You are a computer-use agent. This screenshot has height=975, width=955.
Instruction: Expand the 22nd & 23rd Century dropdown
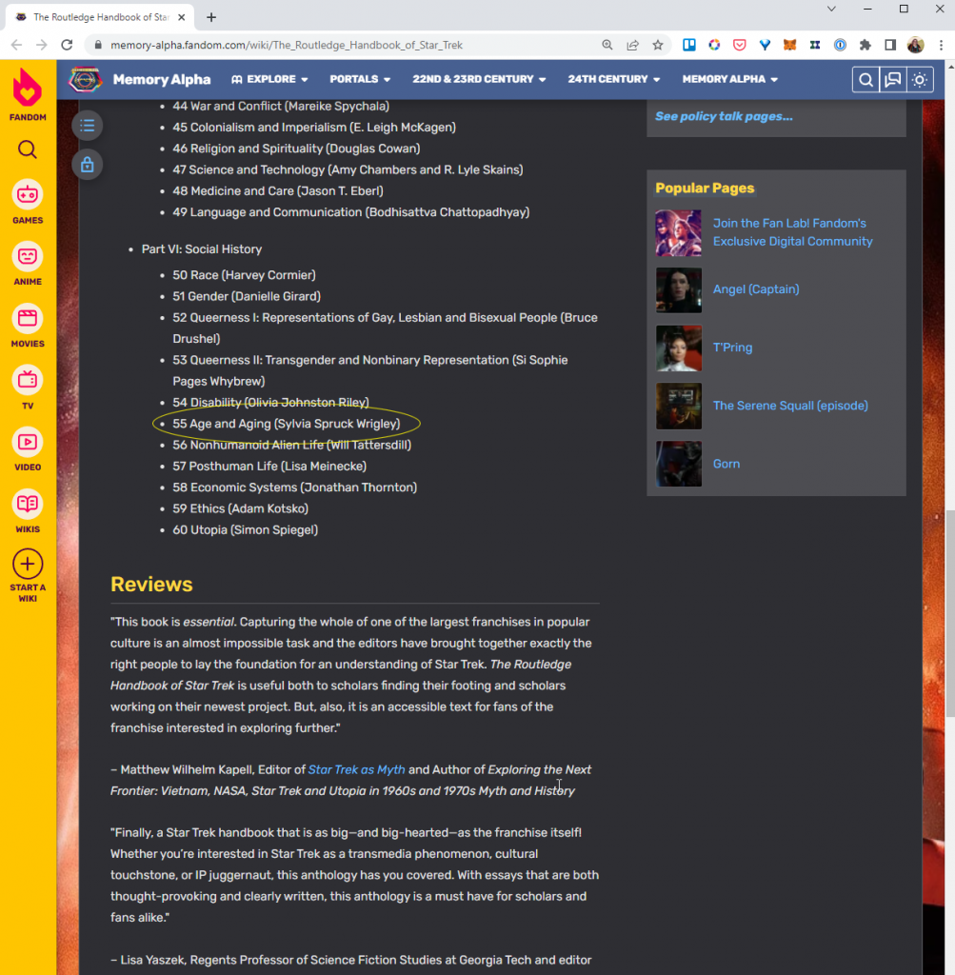pyautogui.click(x=479, y=79)
